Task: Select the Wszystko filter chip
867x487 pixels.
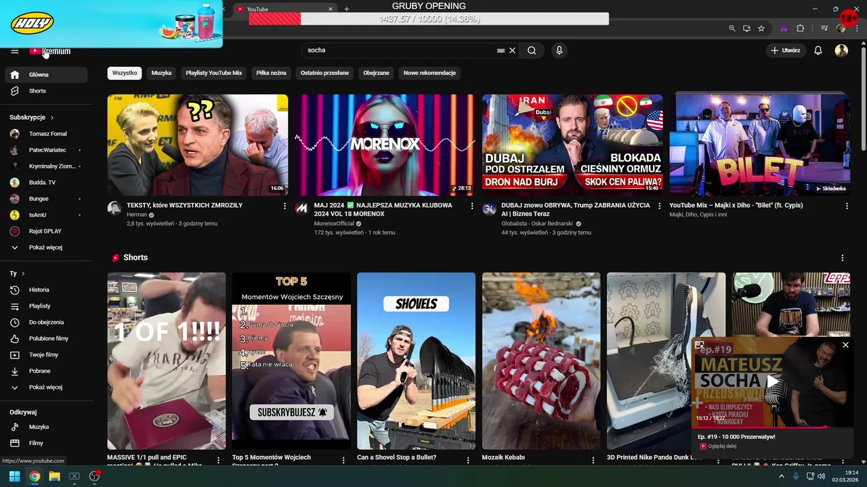Action: pyautogui.click(x=125, y=73)
